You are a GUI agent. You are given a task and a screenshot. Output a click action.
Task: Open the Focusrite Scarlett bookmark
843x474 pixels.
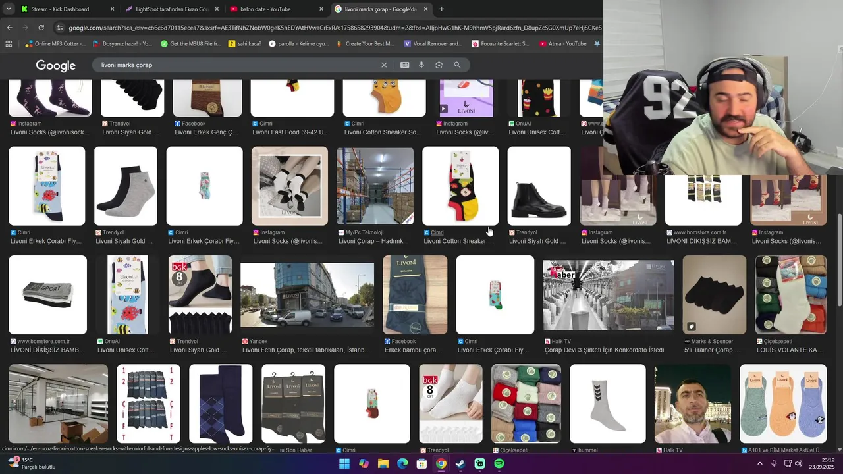pyautogui.click(x=501, y=44)
